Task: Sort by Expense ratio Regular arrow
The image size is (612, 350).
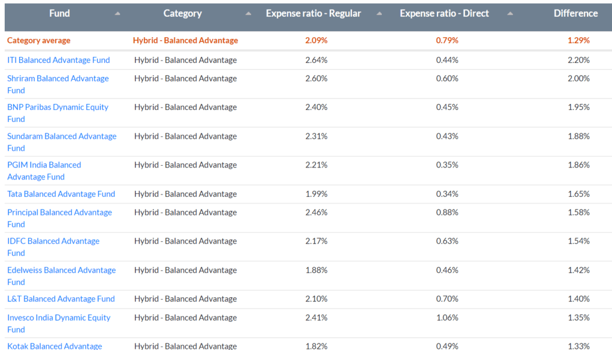Action: coord(379,14)
